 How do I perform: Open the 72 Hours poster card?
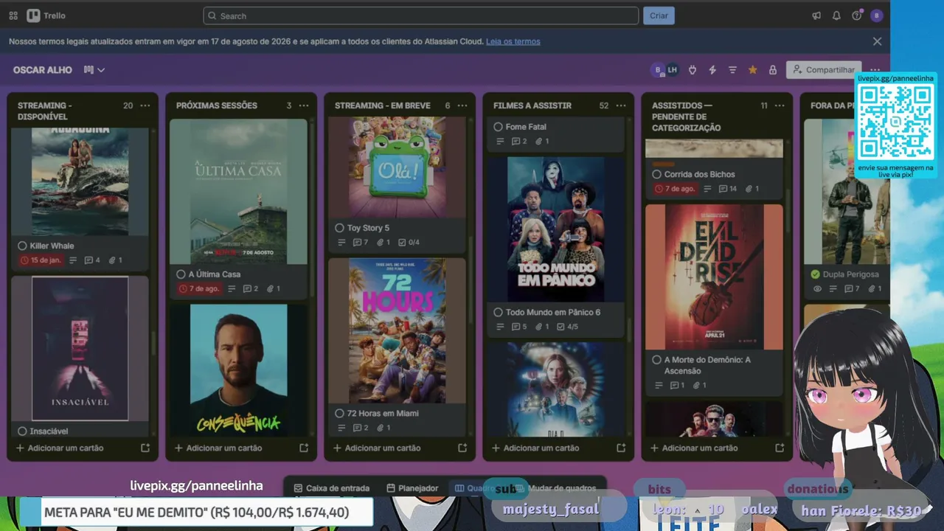tap(397, 330)
